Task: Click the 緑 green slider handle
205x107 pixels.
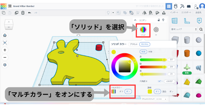Action: pyautogui.click(x=164, y=67)
